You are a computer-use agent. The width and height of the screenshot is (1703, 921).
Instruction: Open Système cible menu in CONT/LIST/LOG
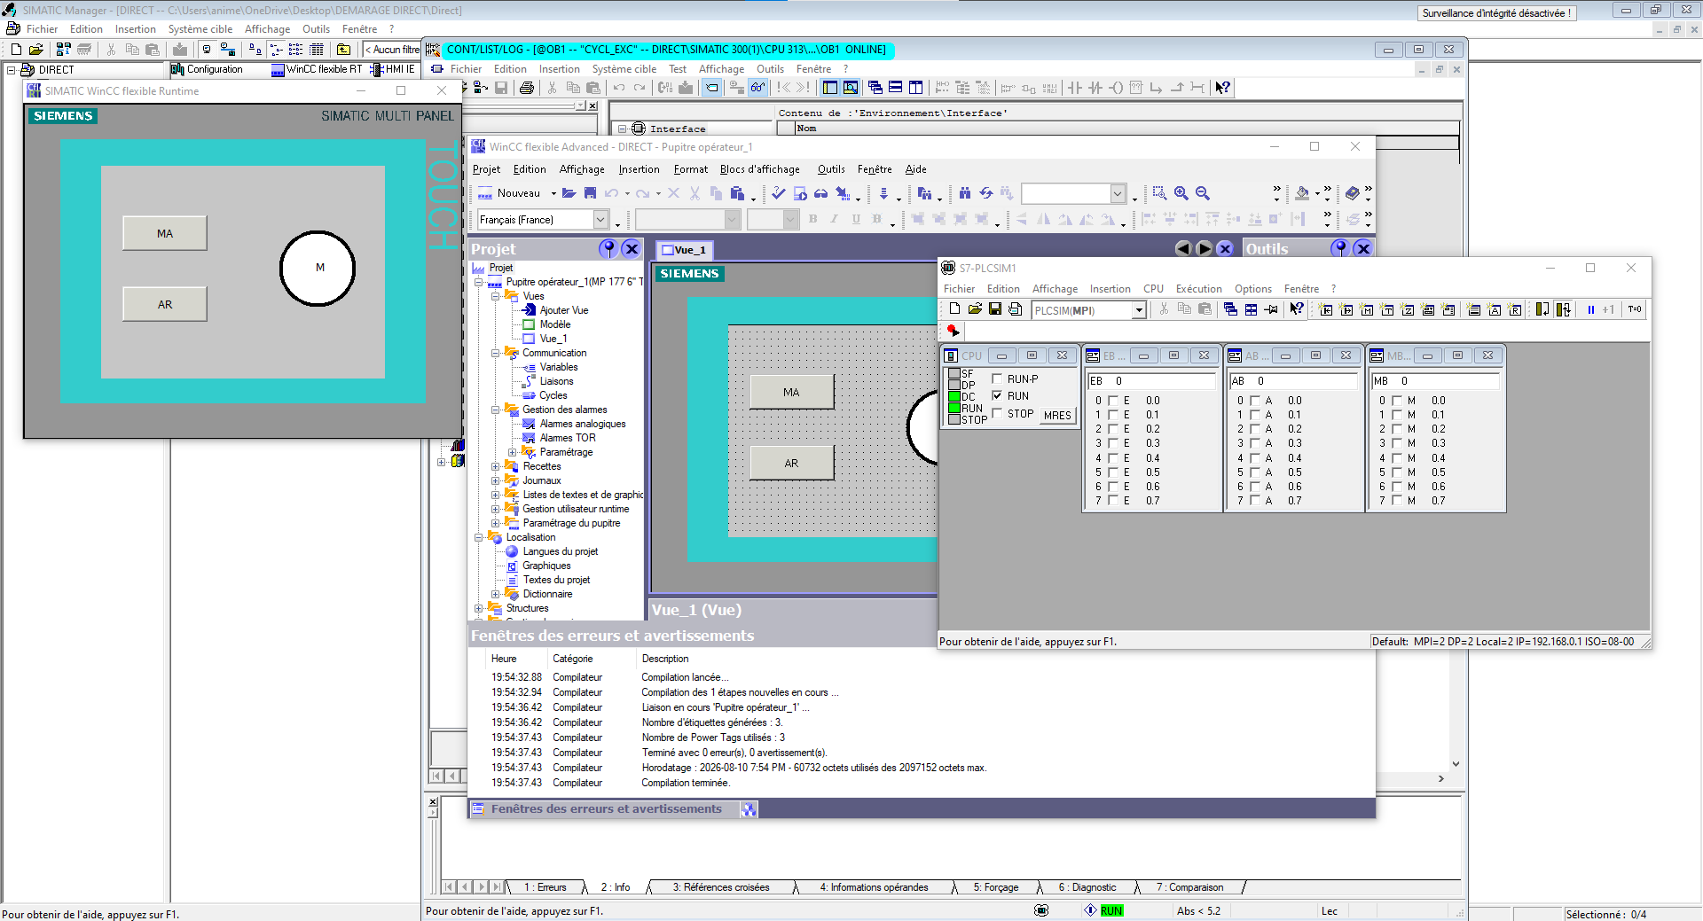(x=624, y=69)
